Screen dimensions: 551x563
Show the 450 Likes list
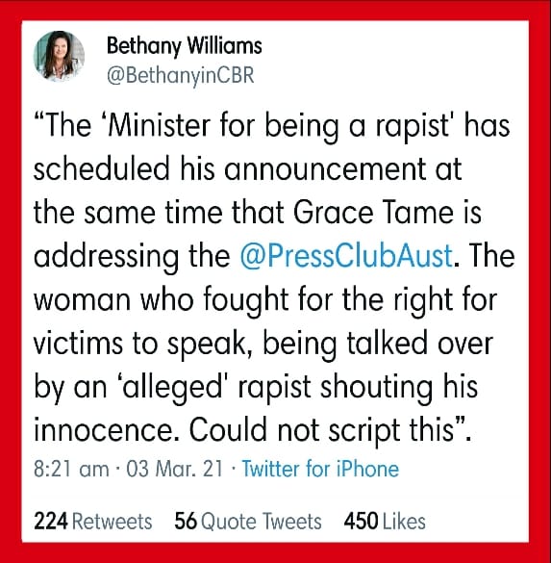[385, 522]
